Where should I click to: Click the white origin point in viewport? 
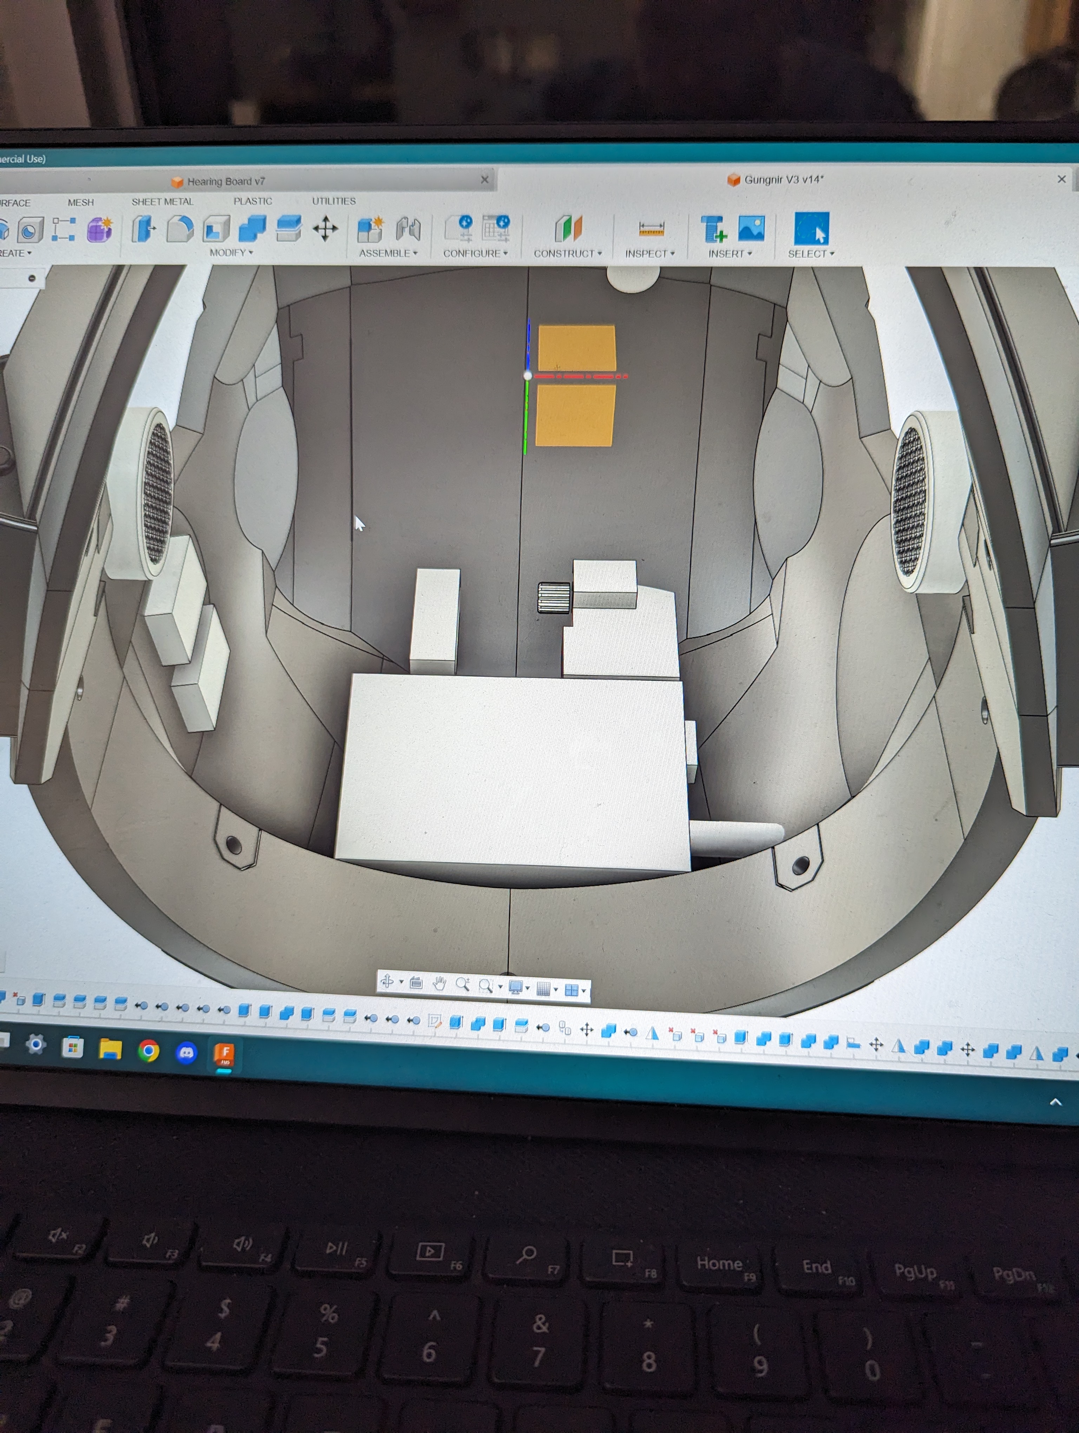click(527, 375)
